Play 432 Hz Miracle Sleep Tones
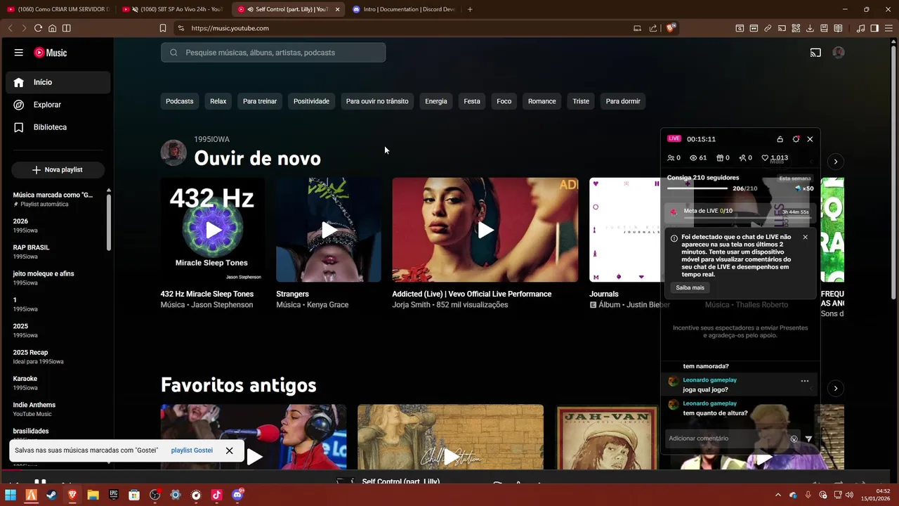The width and height of the screenshot is (899, 506). [213, 230]
